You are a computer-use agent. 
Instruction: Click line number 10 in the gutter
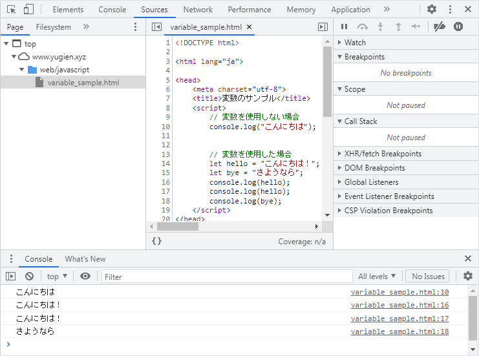[165, 127]
